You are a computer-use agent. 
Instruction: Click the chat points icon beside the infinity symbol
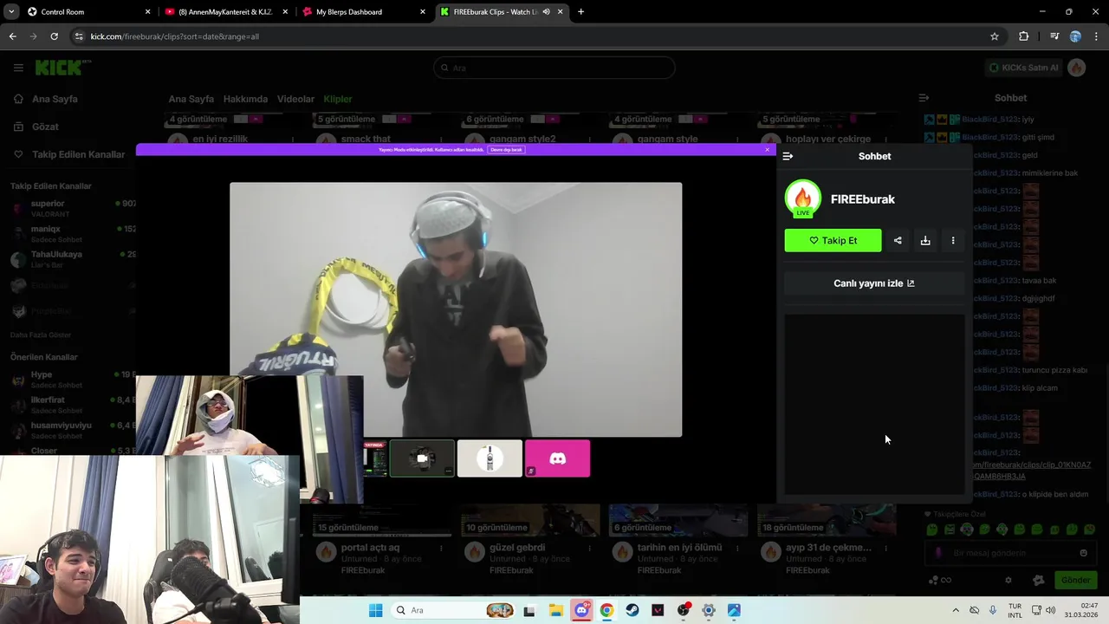point(933,581)
